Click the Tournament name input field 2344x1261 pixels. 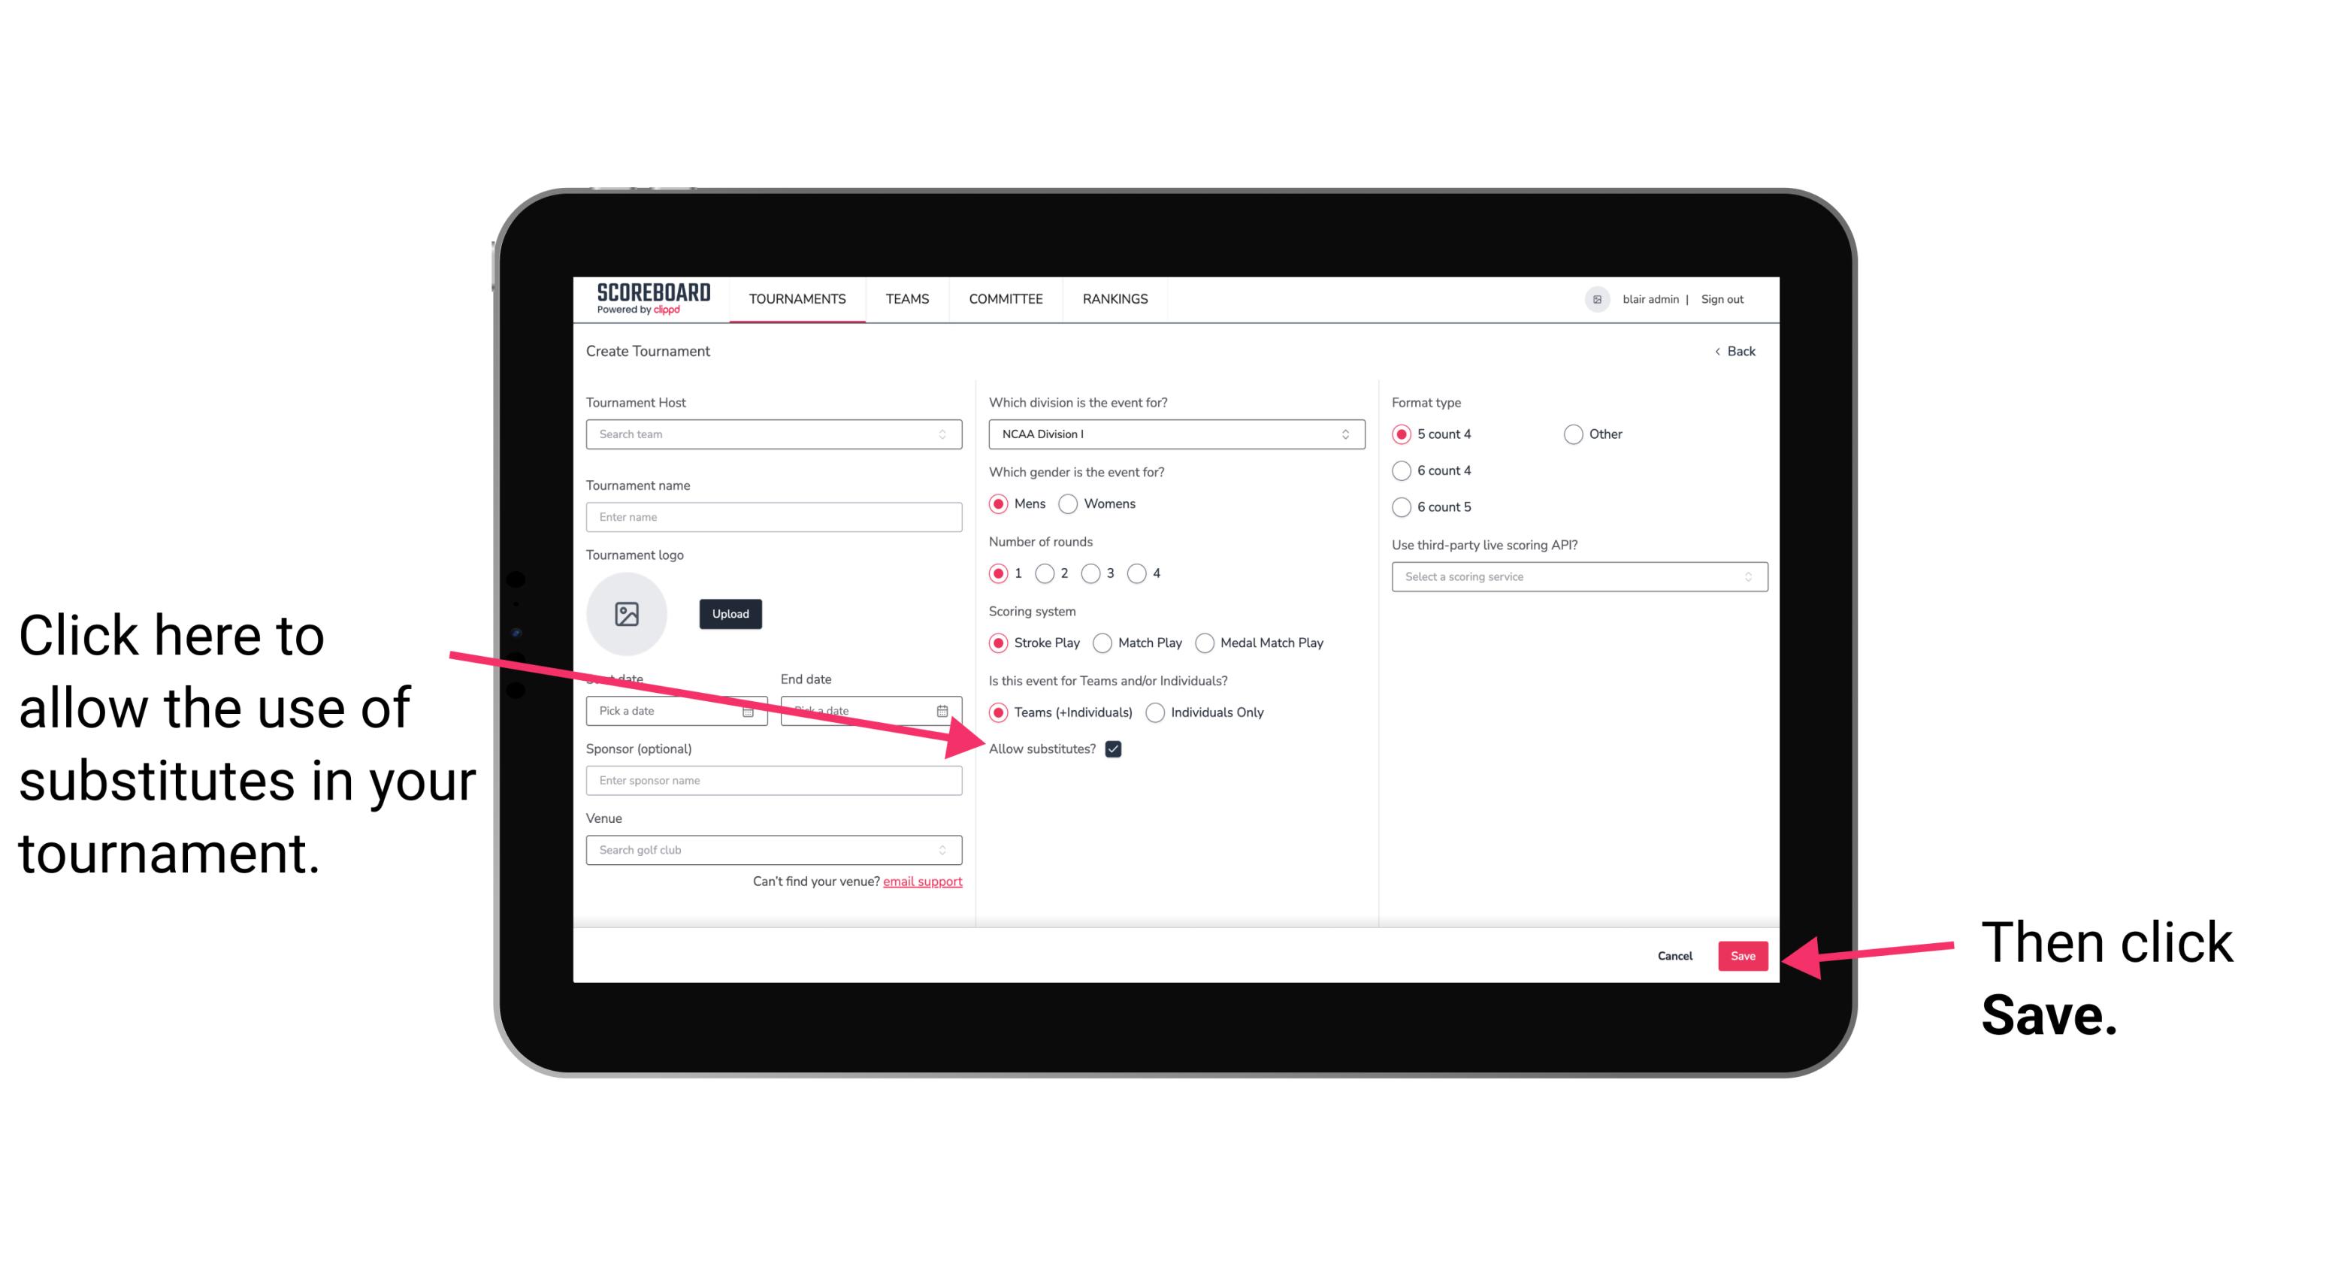coord(775,517)
